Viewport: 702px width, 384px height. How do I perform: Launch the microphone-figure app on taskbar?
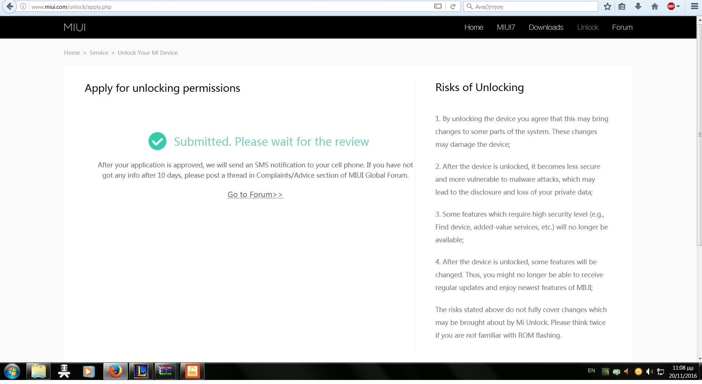coord(64,372)
